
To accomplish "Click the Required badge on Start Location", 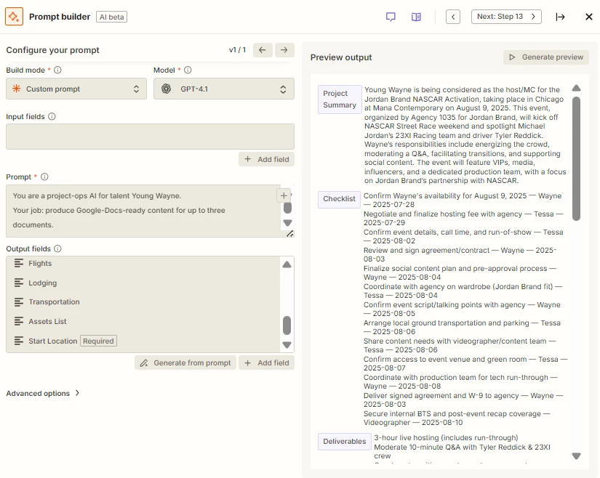I will click(98, 341).
